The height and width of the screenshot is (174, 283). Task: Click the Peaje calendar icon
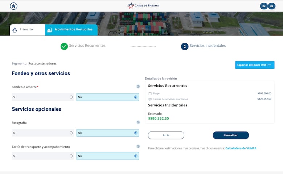150,93
